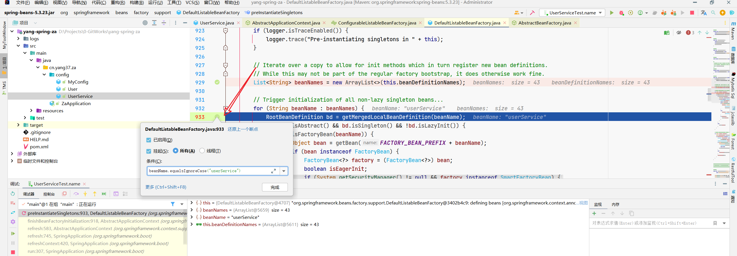Click the Translate icon in the top toolbar
Viewport: 737px width, 256px height.
704,13
